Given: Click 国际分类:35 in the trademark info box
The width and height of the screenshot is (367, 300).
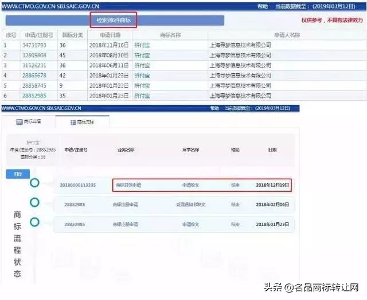Looking at the screenshot, I should (x=33, y=157).
